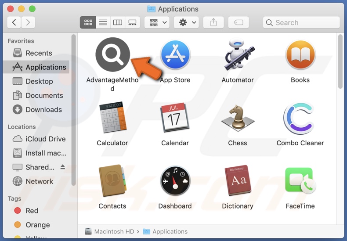Switch to gallery view

click(132, 22)
